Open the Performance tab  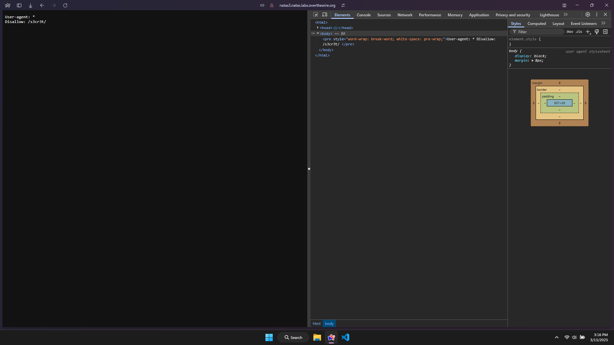pos(430,15)
